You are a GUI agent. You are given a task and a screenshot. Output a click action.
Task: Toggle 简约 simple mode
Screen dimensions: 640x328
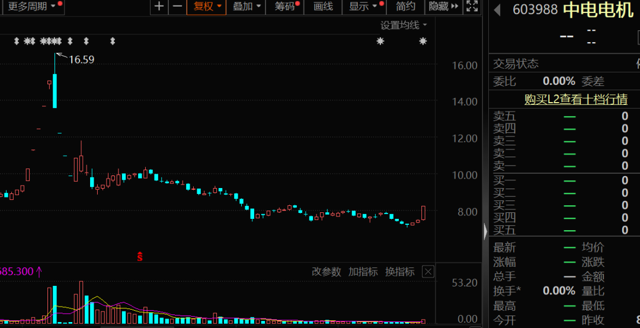tap(406, 7)
